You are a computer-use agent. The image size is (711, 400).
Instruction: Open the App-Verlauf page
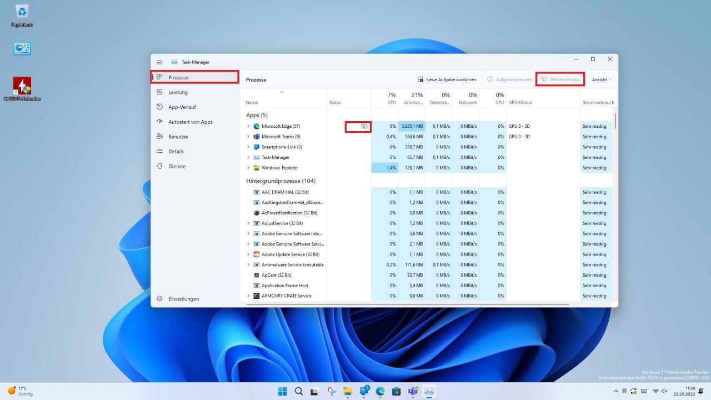click(195, 107)
